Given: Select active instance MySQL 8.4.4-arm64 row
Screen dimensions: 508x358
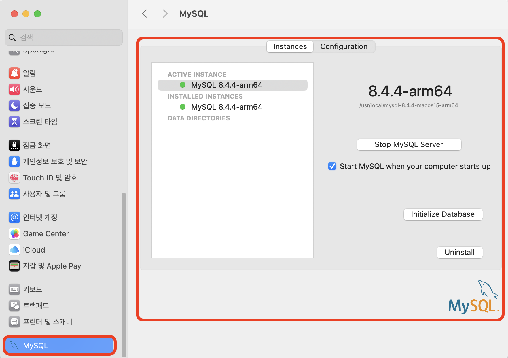Looking at the screenshot, I should 233,85.
